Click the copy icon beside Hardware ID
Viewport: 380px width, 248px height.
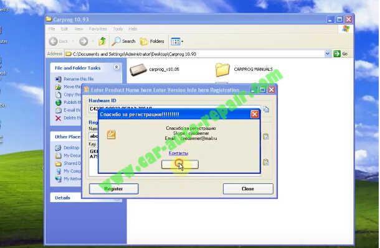pyautogui.click(x=266, y=109)
